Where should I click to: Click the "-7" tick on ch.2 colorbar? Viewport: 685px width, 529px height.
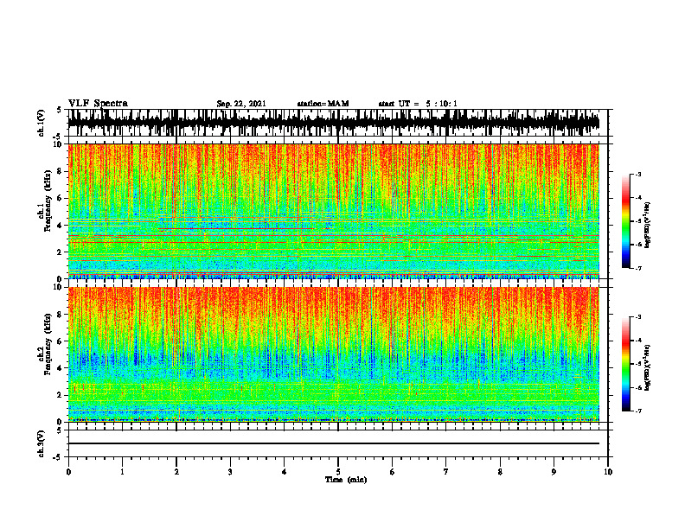tap(638, 411)
